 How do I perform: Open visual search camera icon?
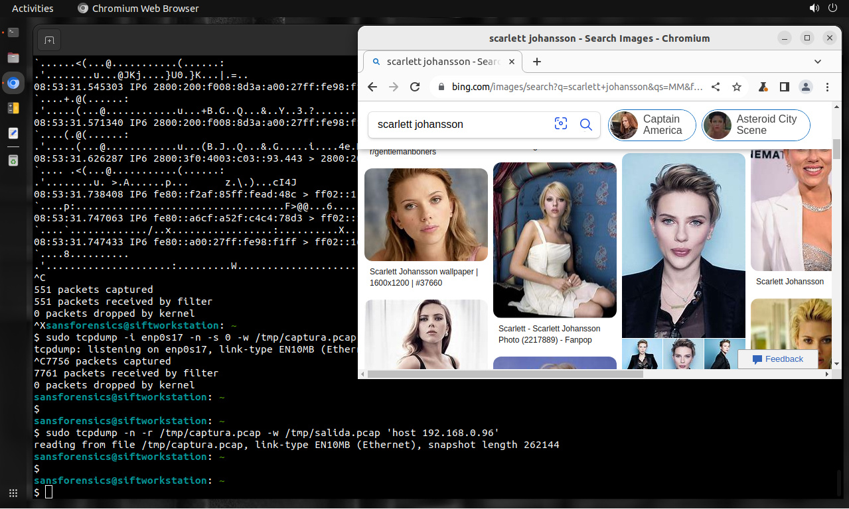[561, 124]
